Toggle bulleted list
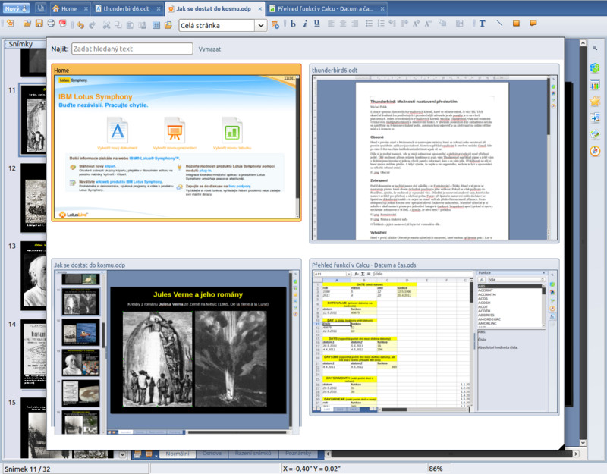 tap(369, 24)
